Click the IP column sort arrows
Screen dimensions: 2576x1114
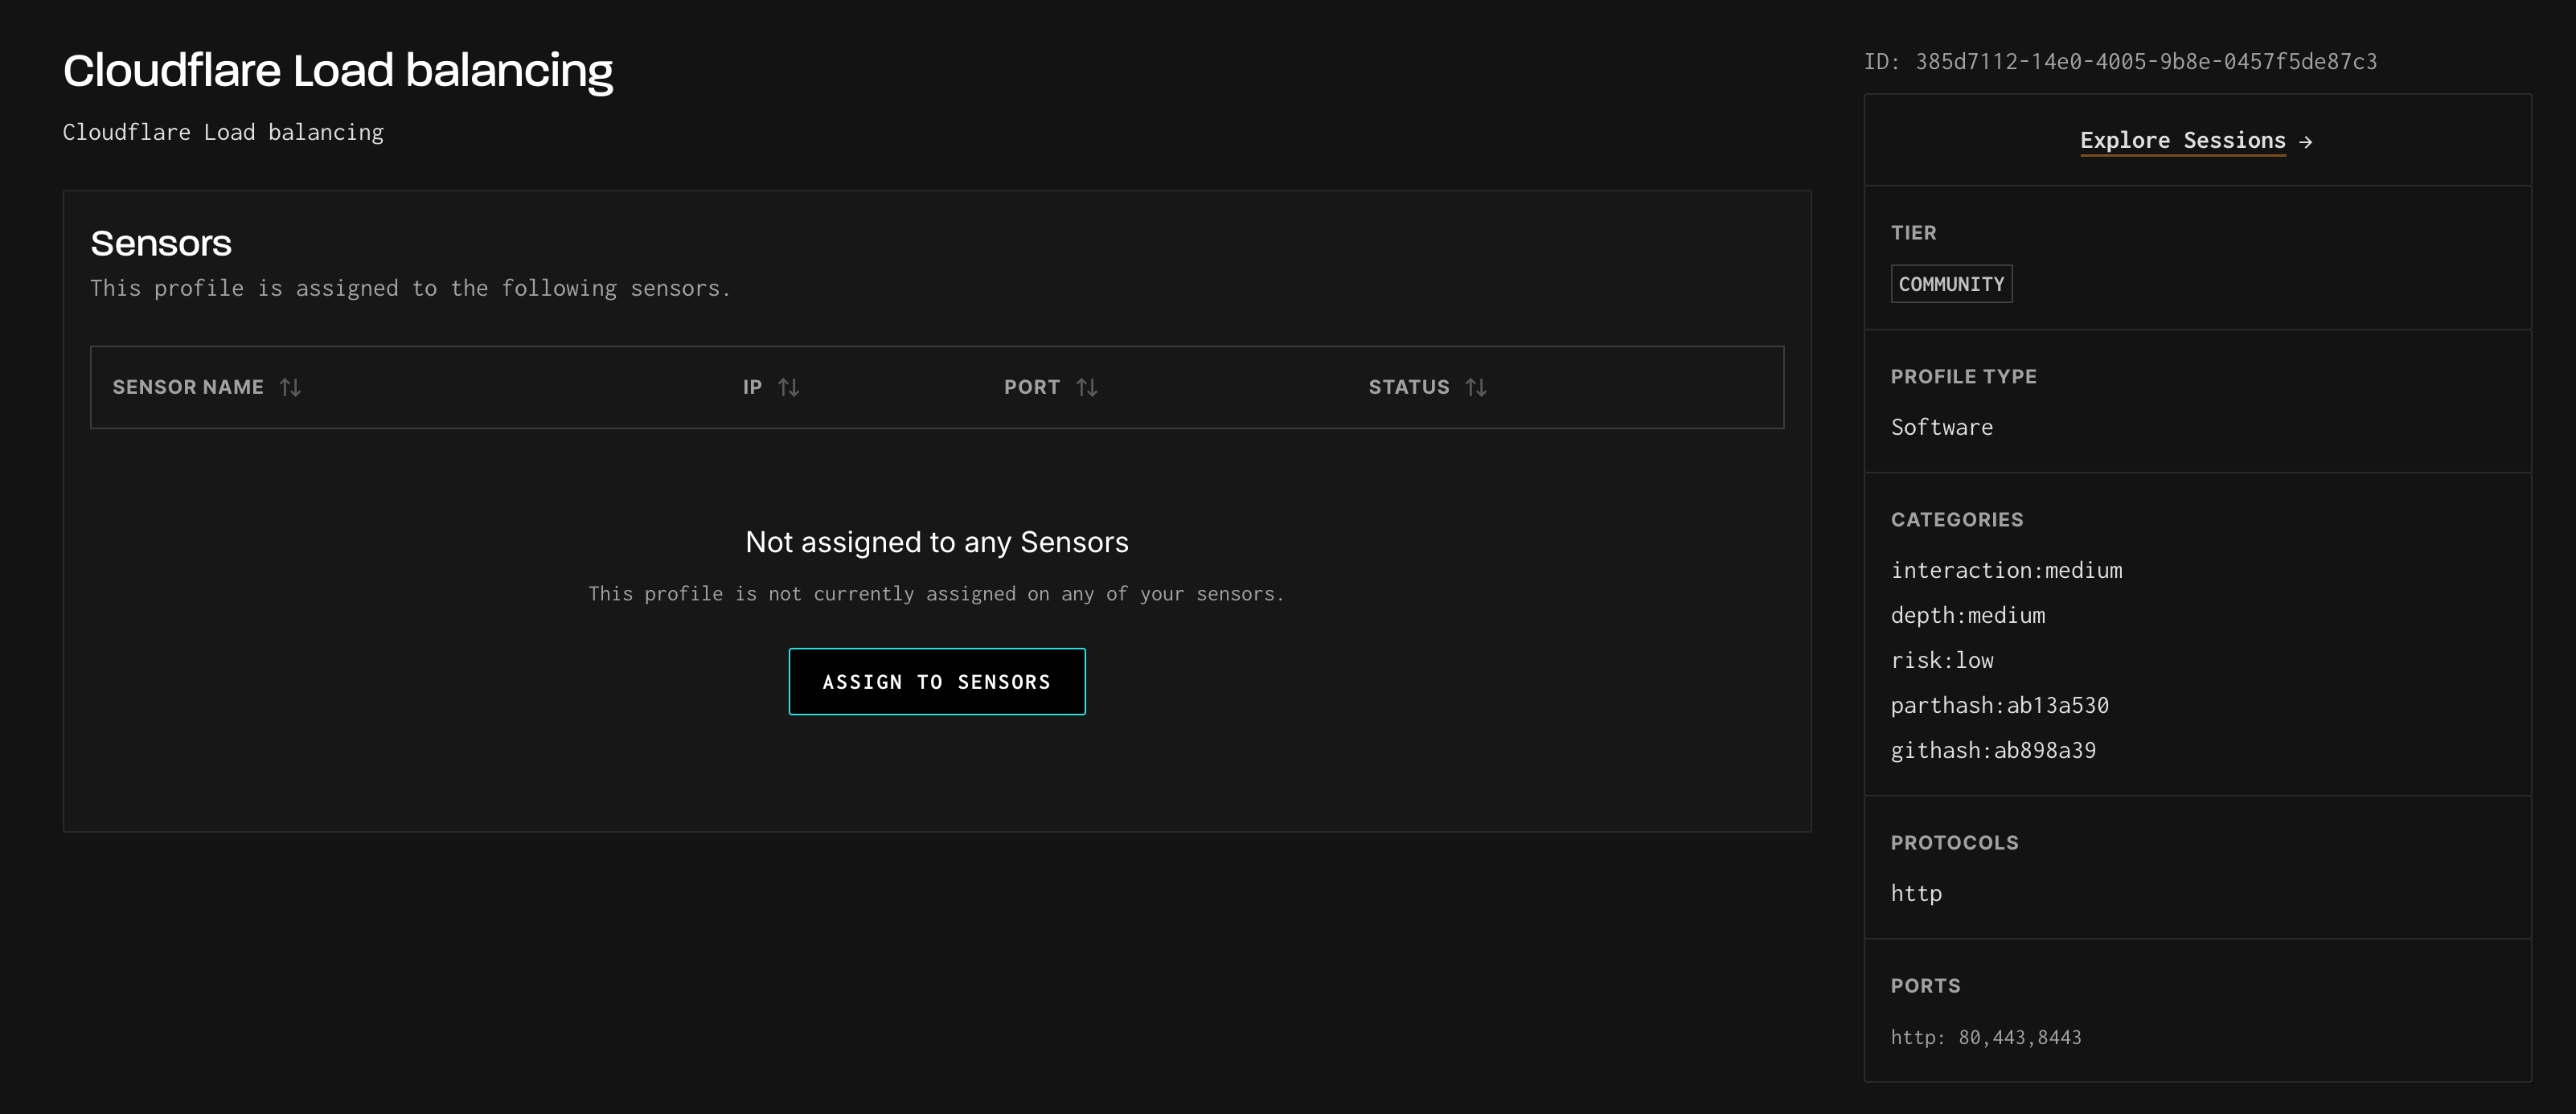click(x=788, y=387)
